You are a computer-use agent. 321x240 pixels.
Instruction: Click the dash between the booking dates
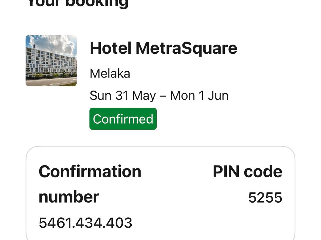(163, 96)
